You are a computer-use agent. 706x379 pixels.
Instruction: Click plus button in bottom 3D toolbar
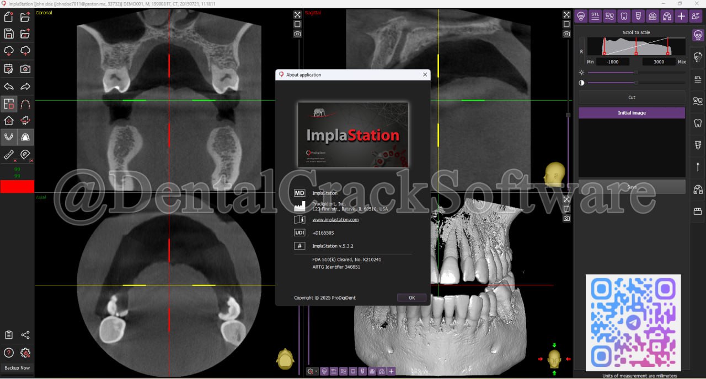coord(391,371)
